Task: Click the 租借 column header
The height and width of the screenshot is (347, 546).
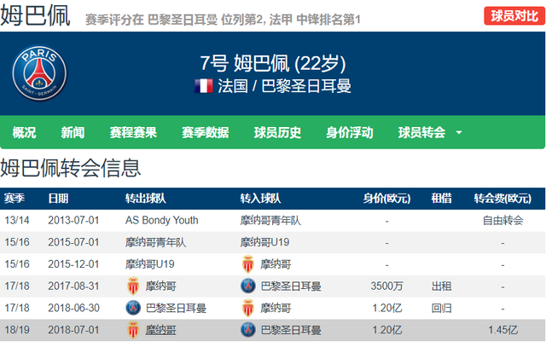Action: point(442,199)
